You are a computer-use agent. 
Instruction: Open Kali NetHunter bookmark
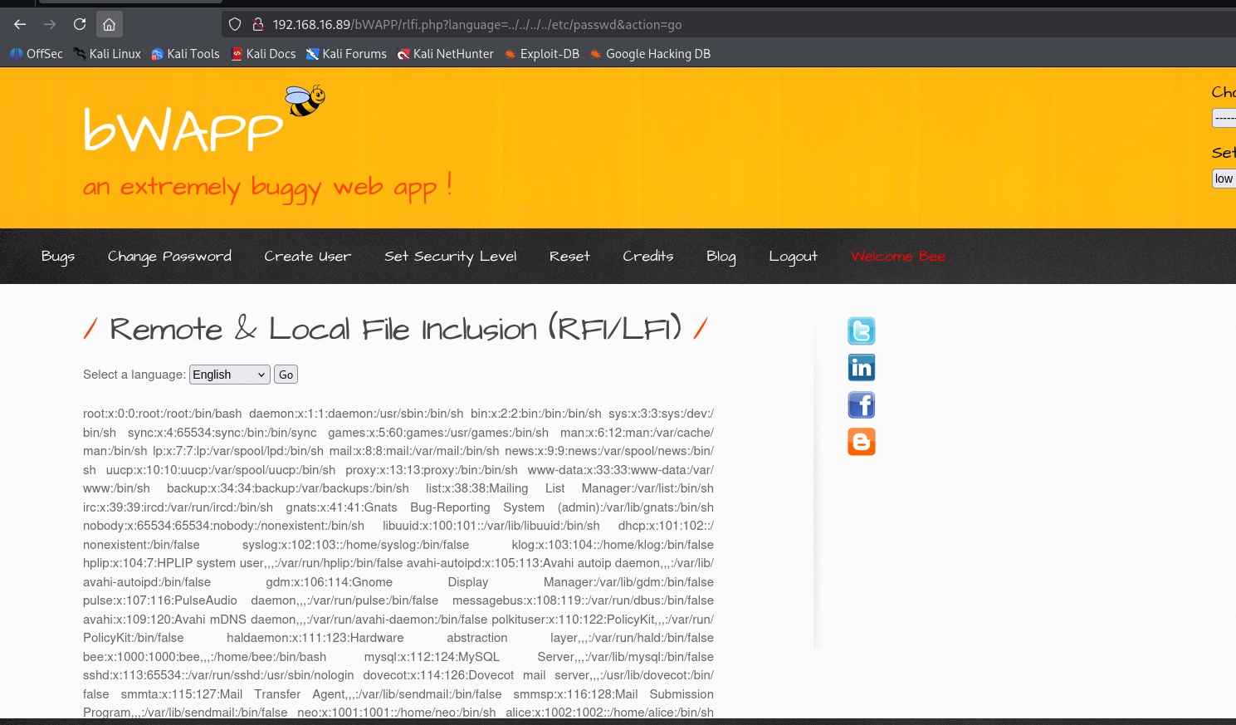coord(445,54)
